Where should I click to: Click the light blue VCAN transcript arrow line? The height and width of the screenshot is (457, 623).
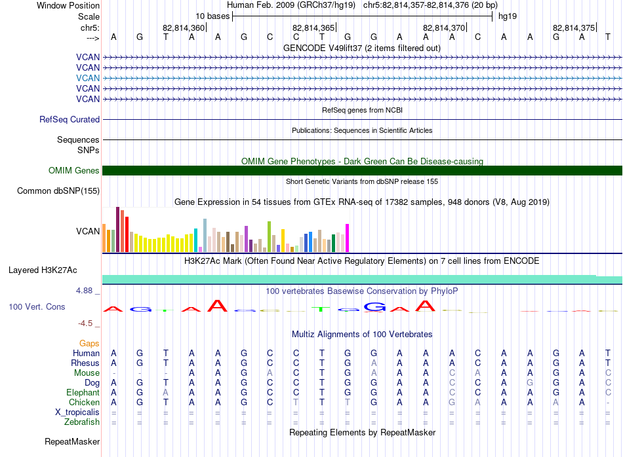[x=363, y=78]
